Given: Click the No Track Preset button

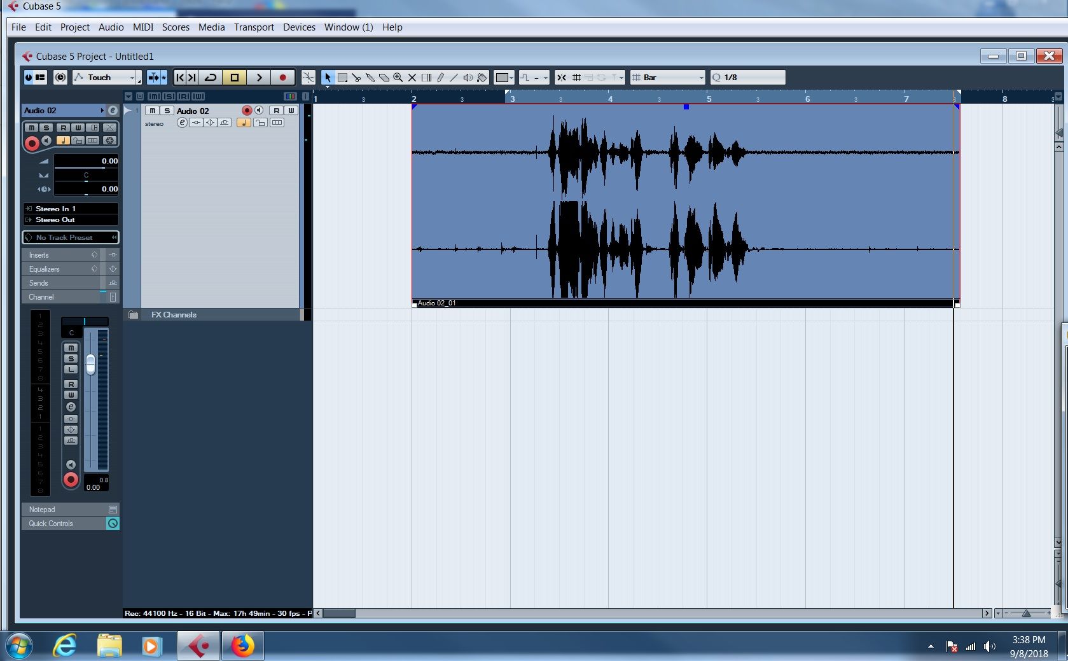Looking at the screenshot, I should [x=70, y=237].
